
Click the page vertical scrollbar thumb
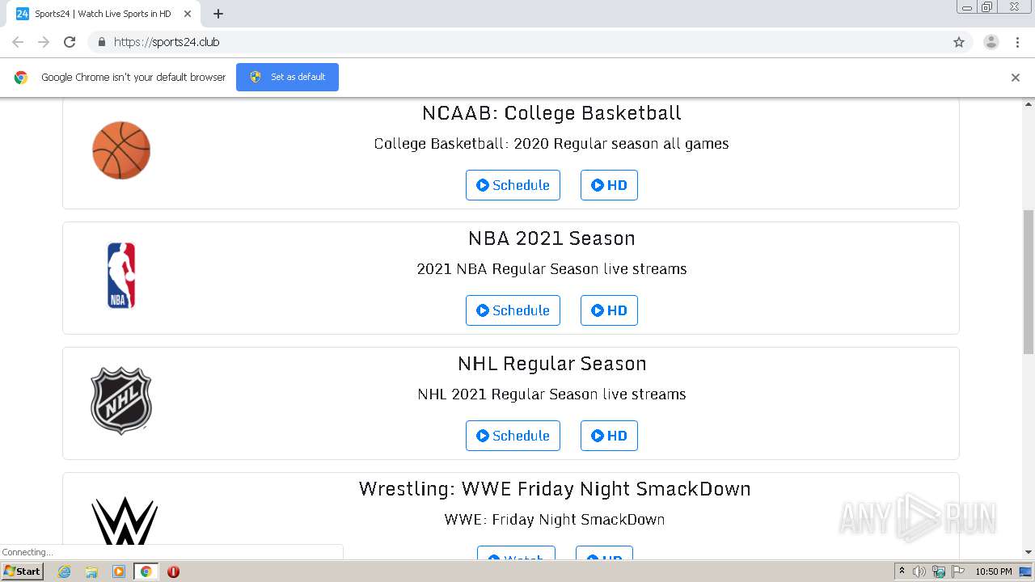coord(1029,281)
